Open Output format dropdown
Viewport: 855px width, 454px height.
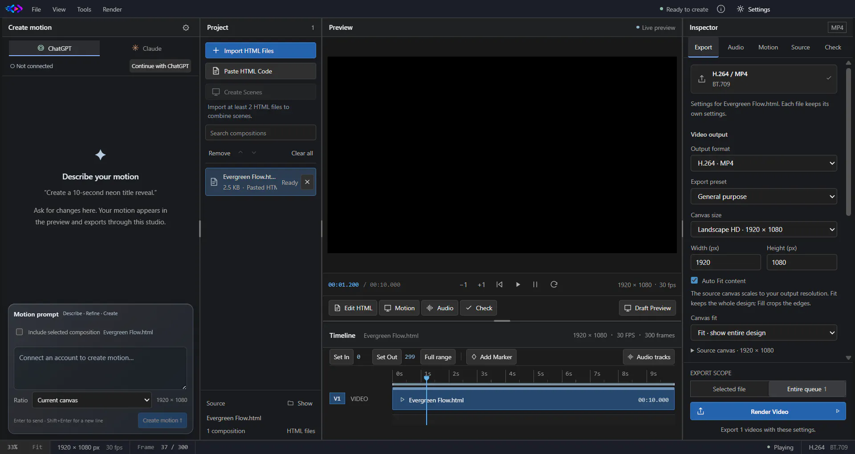[764, 163]
